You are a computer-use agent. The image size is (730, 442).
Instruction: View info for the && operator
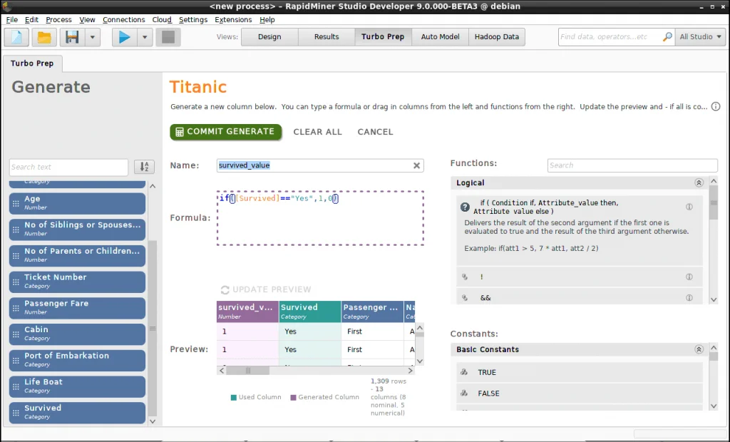tap(689, 297)
